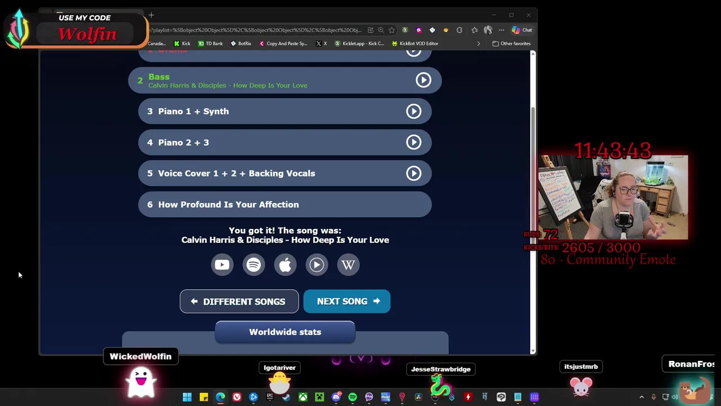Image resolution: width=721 pixels, height=406 pixels.
Task: Open the song on Spotify
Action: coord(253,264)
